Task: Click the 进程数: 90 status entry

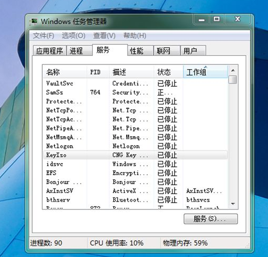Action: point(46,243)
